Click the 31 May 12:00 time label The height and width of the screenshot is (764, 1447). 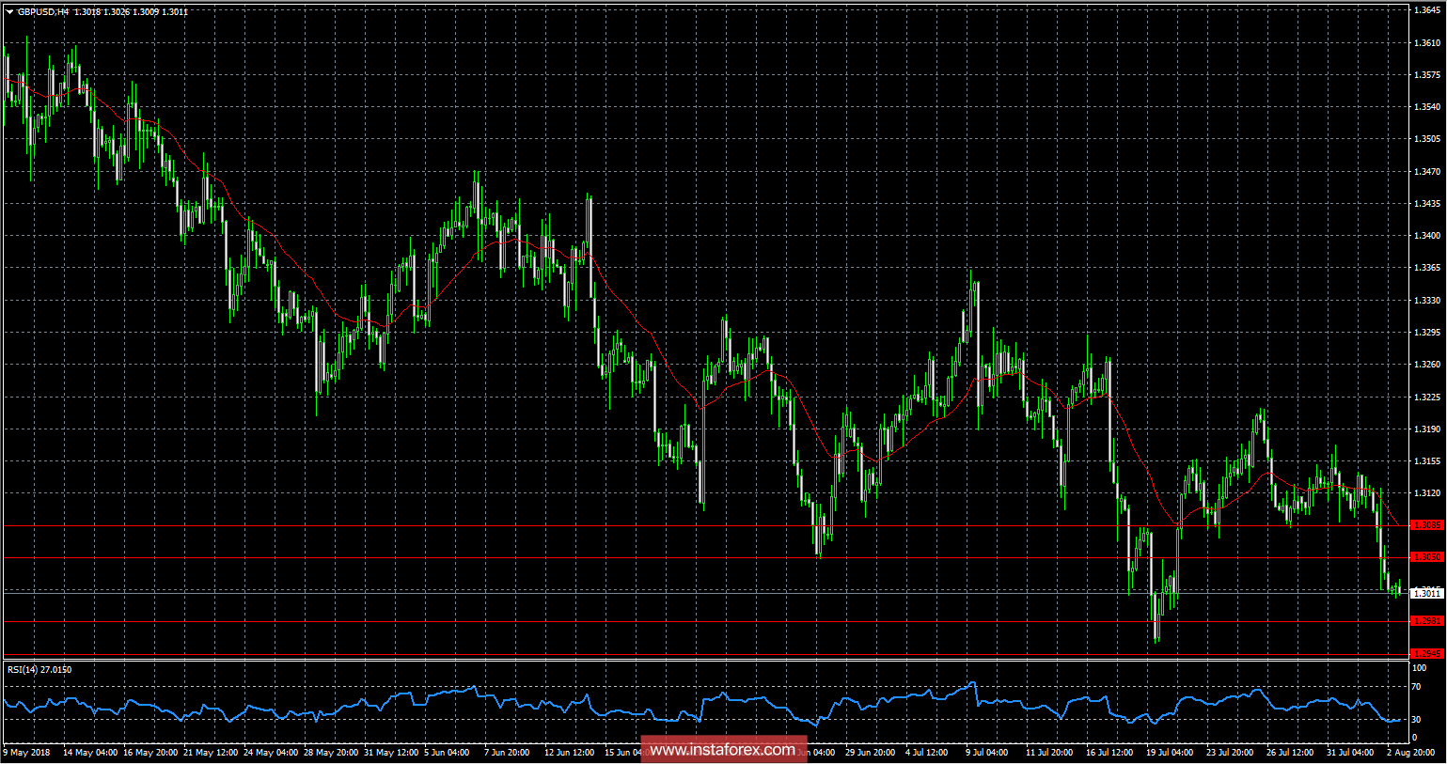391,753
